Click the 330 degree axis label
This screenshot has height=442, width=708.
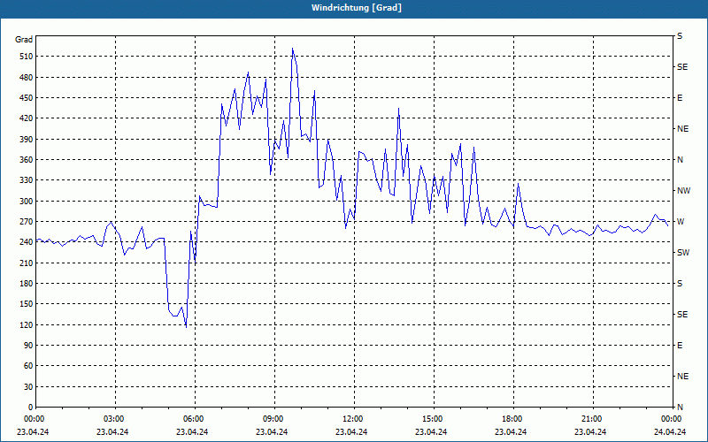point(26,180)
